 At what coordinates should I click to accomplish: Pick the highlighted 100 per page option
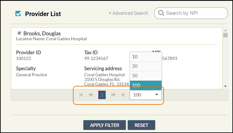[x=146, y=85]
